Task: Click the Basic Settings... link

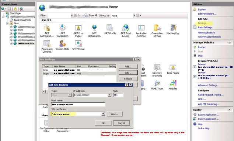Action: pos(206,27)
